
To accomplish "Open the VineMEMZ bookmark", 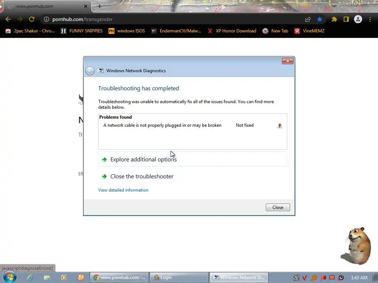I will 310,31.
